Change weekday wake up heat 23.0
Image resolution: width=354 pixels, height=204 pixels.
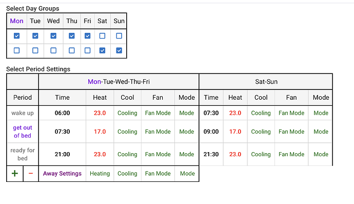(x=100, y=113)
